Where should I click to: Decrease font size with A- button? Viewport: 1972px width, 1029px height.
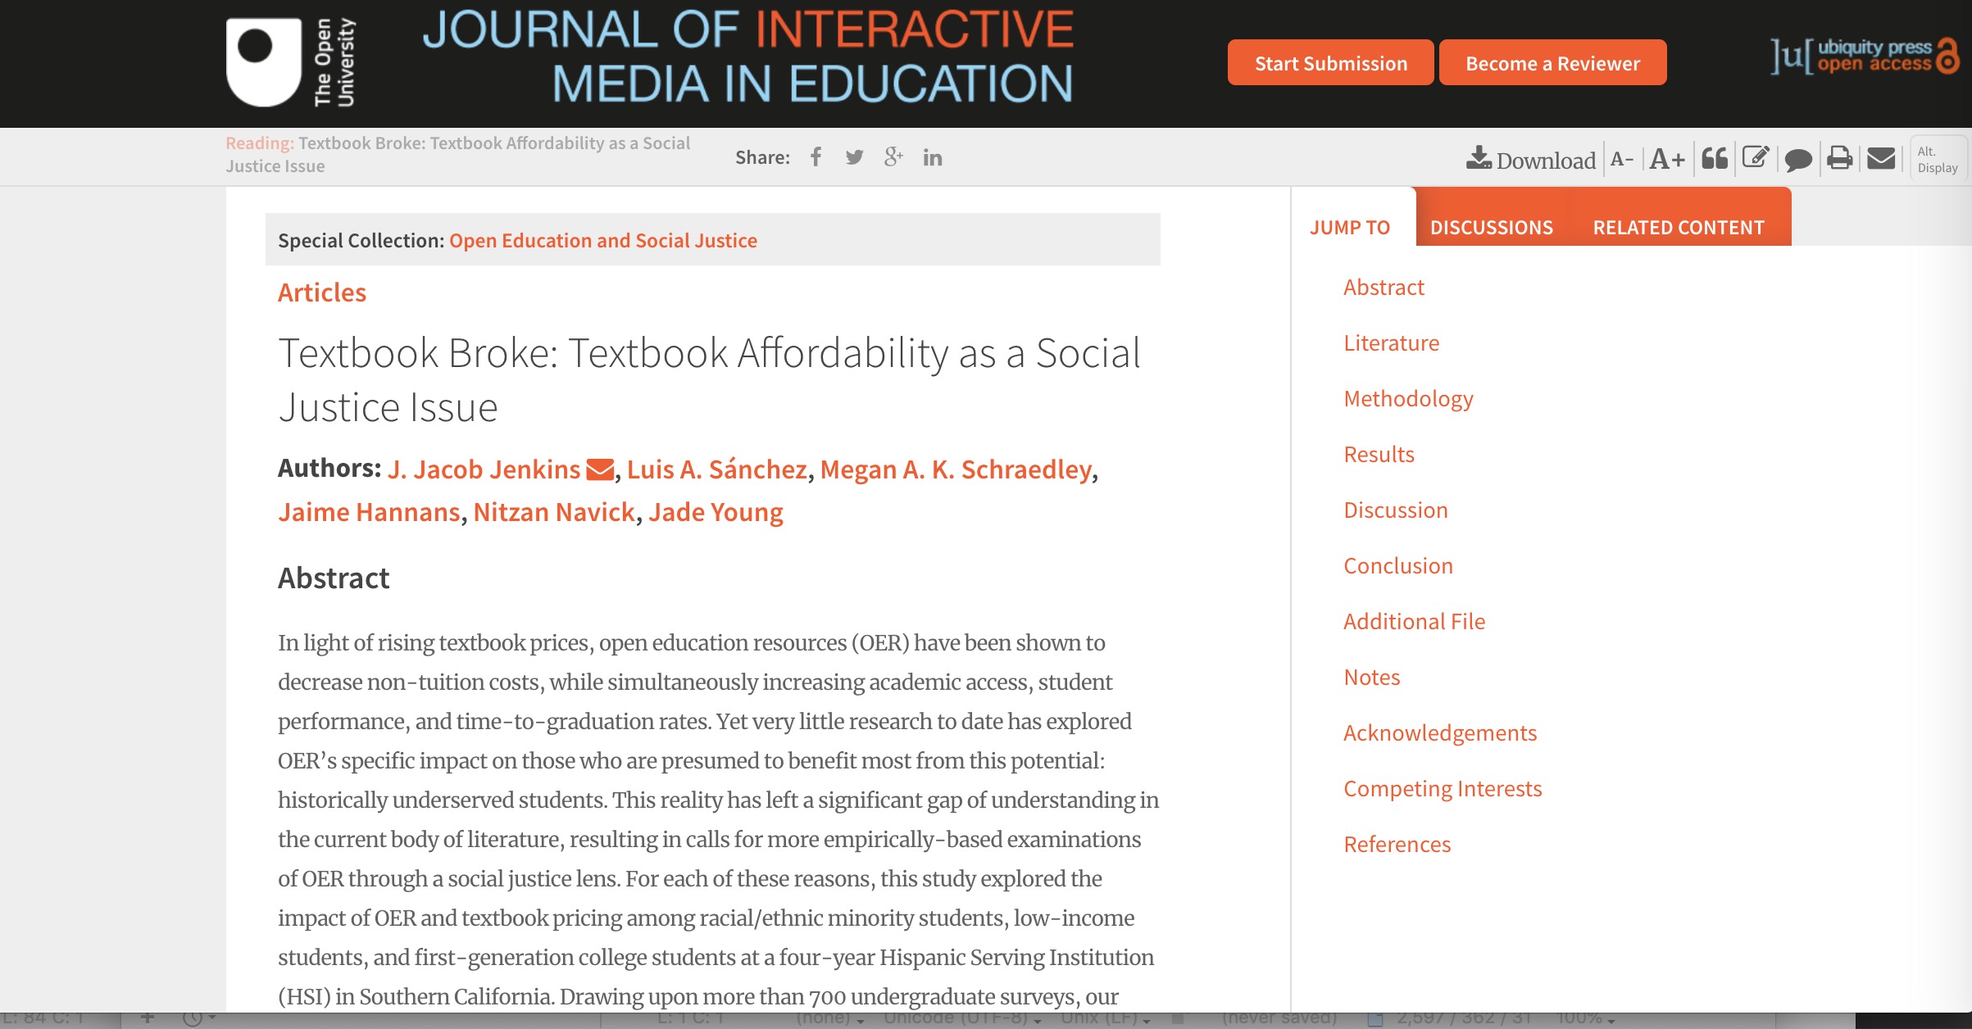tap(1622, 159)
